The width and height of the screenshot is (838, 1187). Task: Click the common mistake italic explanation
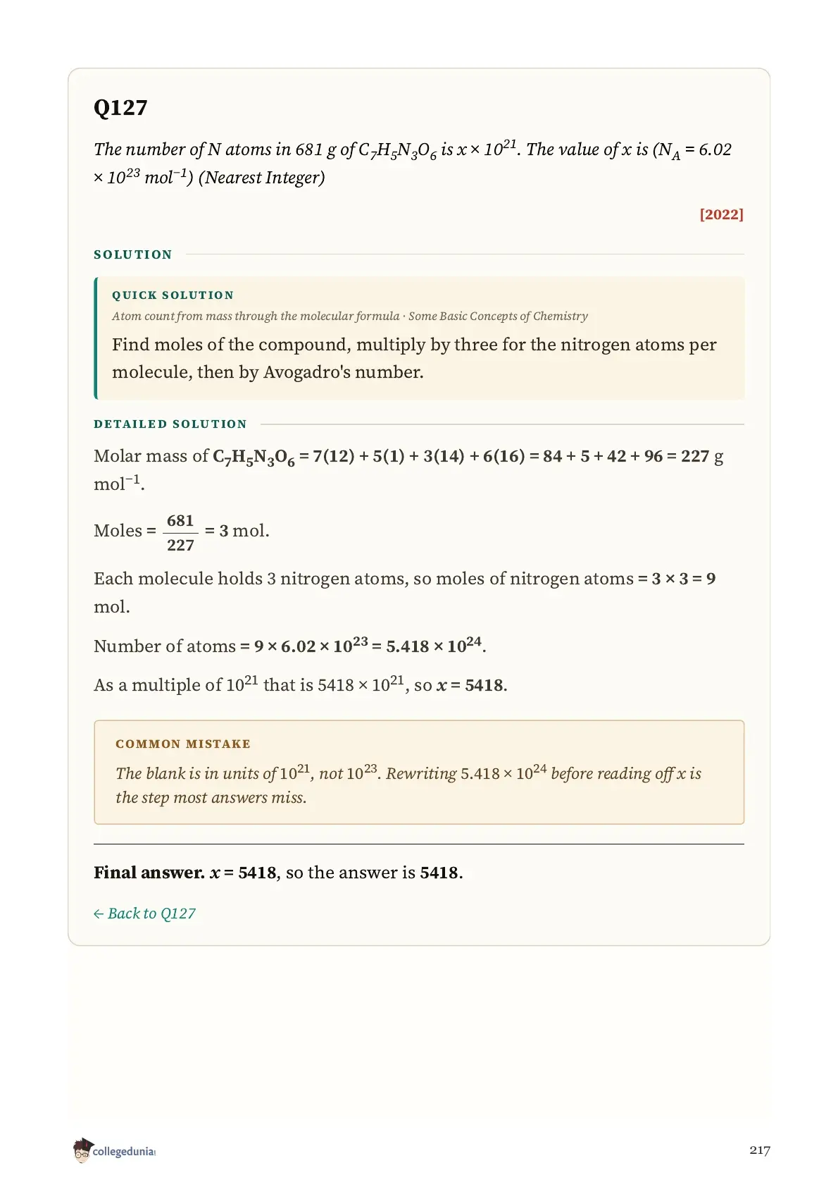click(408, 785)
